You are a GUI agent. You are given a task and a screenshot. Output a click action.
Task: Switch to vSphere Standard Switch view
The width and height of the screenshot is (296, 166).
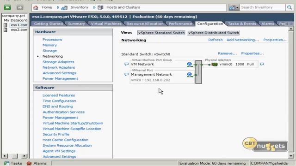pos(161,33)
